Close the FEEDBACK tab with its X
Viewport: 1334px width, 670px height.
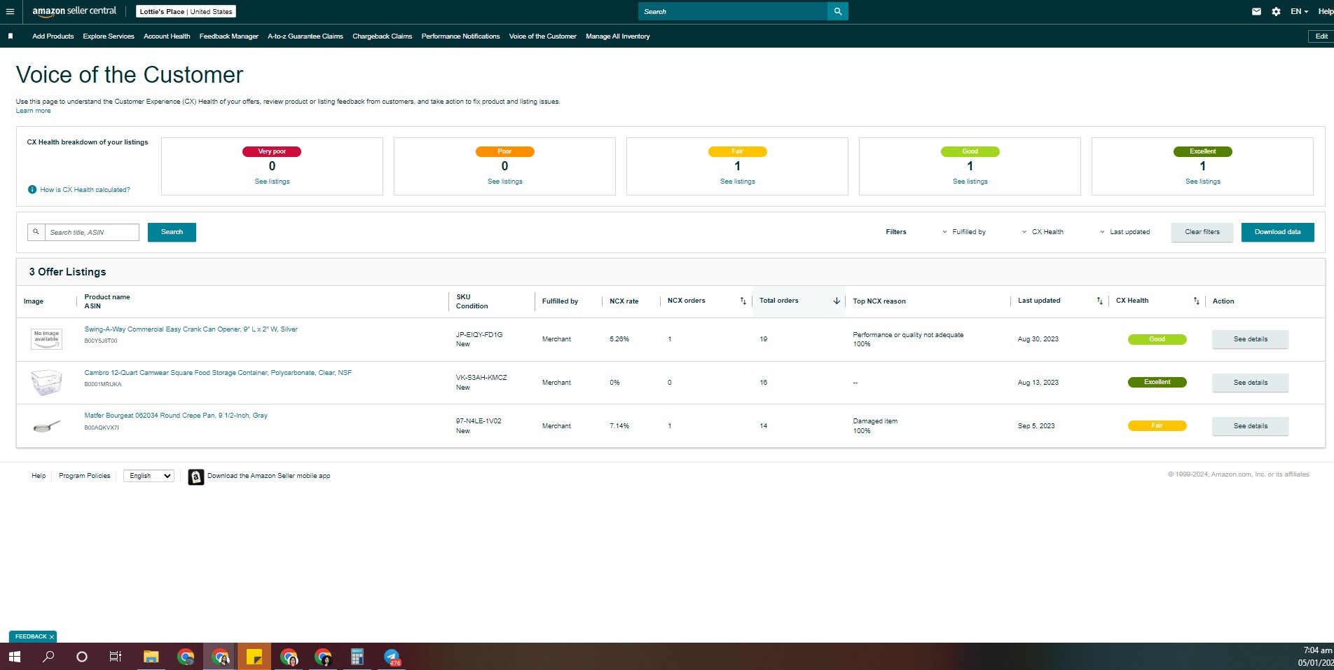[x=52, y=637]
